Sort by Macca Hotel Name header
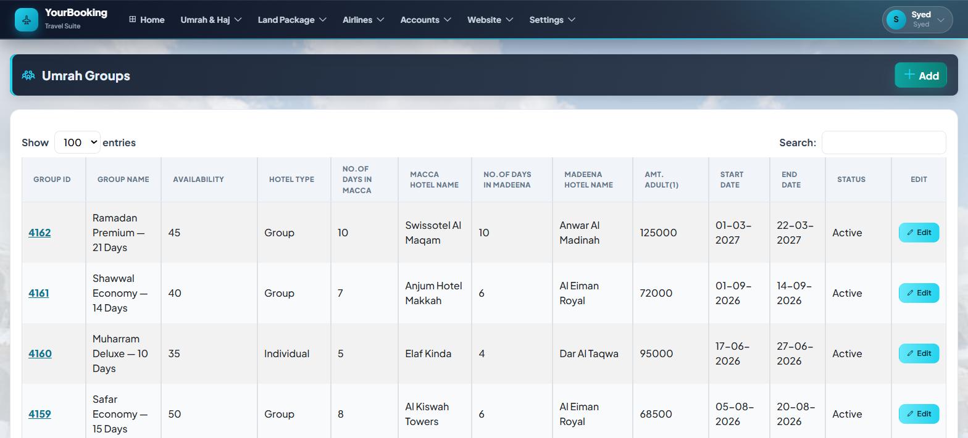Image resolution: width=968 pixels, height=438 pixels. coord(435,180)
